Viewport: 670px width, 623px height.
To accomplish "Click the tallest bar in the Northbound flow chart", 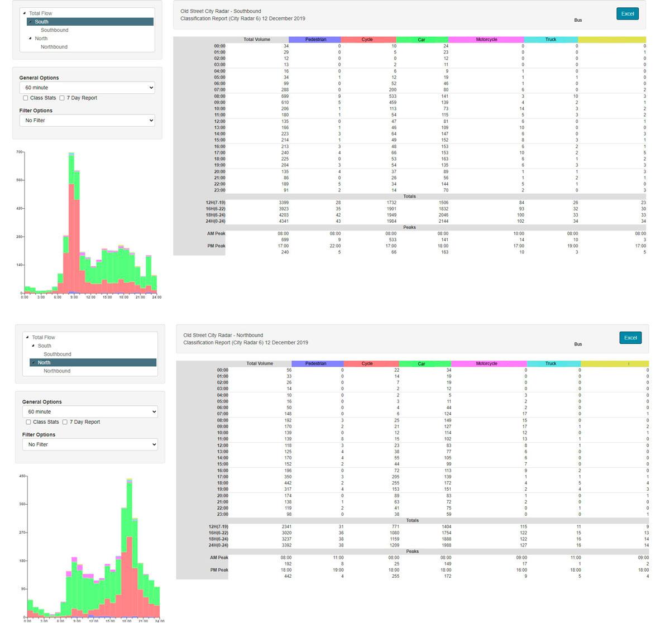I will pyautogui.click(x=130, y=548).
